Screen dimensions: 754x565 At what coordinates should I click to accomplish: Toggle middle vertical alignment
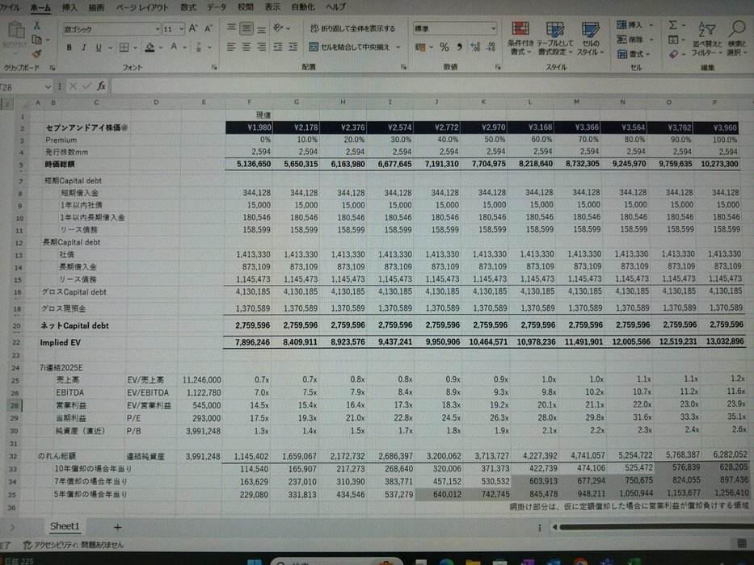[x=246, y=28]
